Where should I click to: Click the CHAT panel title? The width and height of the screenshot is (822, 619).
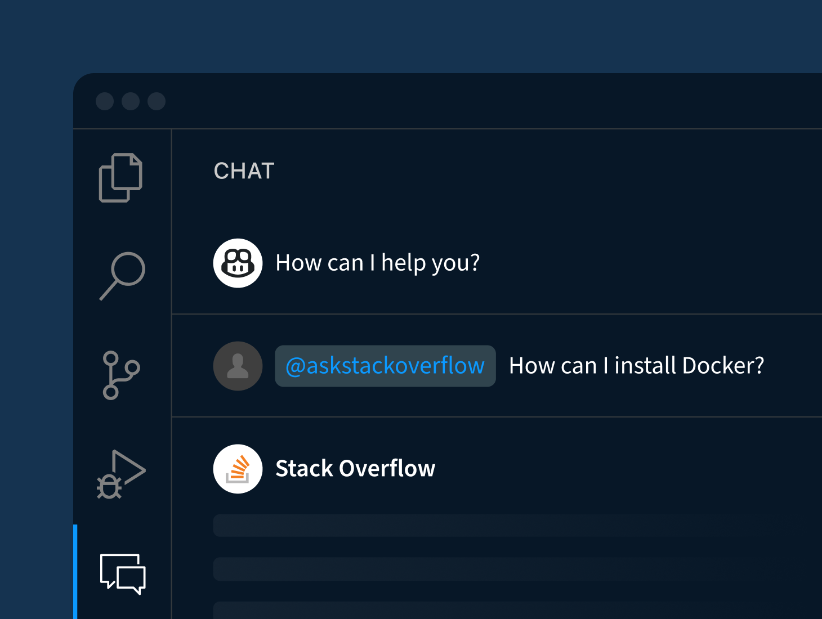244,171
